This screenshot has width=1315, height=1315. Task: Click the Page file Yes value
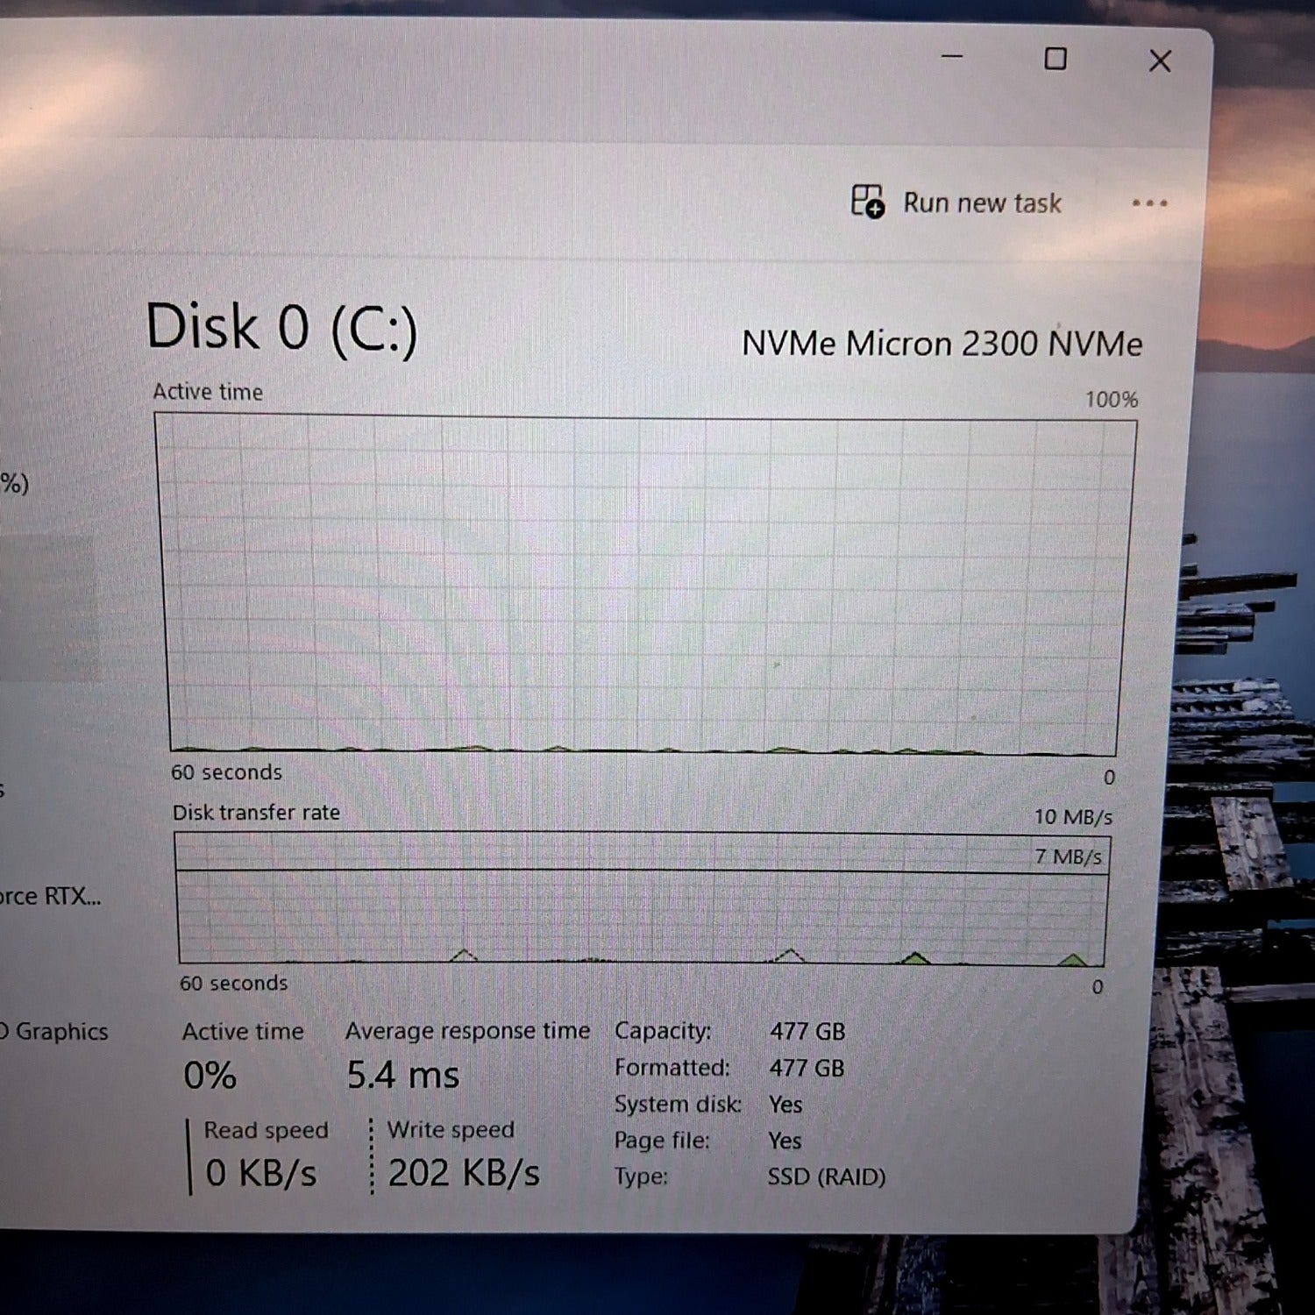pyautogui.click(x=785, y=1141)
